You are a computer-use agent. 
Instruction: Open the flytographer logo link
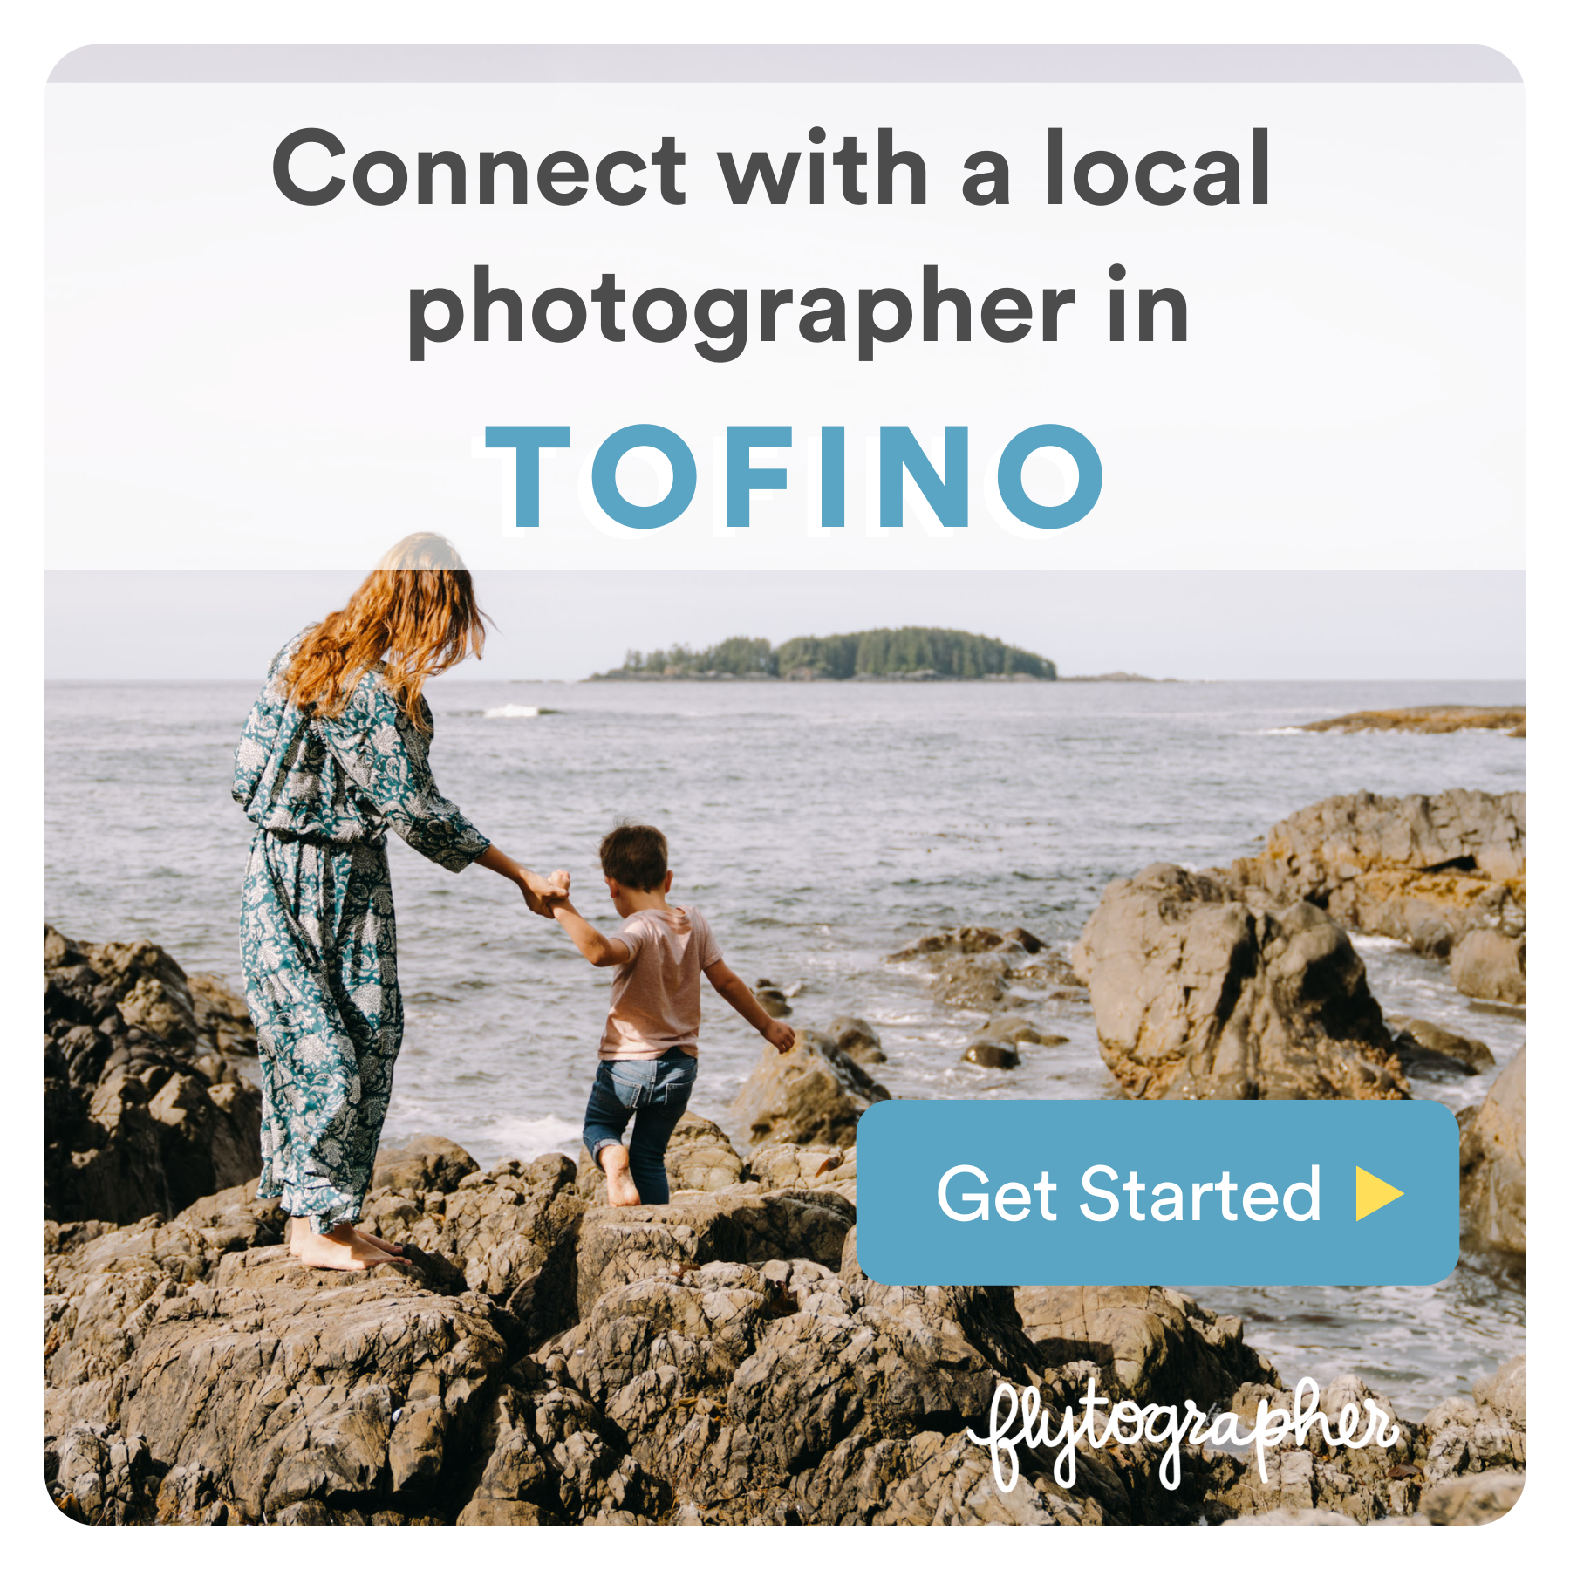point(1184,1433)
